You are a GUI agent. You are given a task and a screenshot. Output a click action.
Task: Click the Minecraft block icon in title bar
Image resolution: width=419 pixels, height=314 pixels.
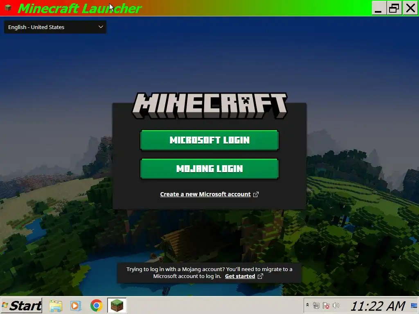pyautogui.click(x=8, y=8)
